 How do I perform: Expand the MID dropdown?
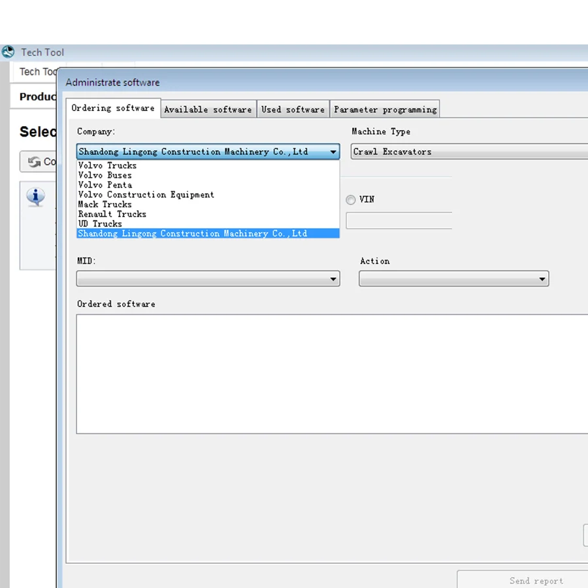click(333, 279)
